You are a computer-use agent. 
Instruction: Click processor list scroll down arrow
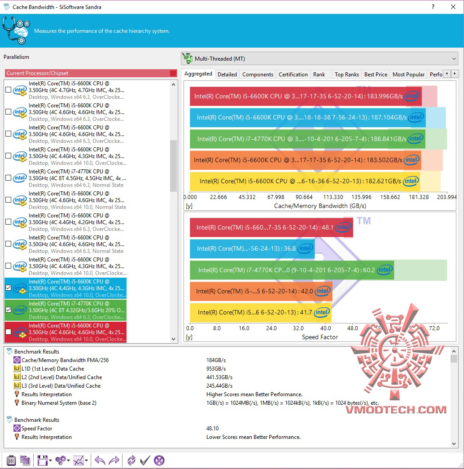173,339
